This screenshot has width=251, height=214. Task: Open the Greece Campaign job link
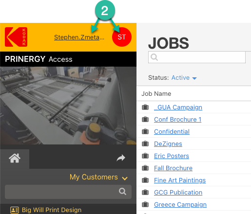point(180,205)
